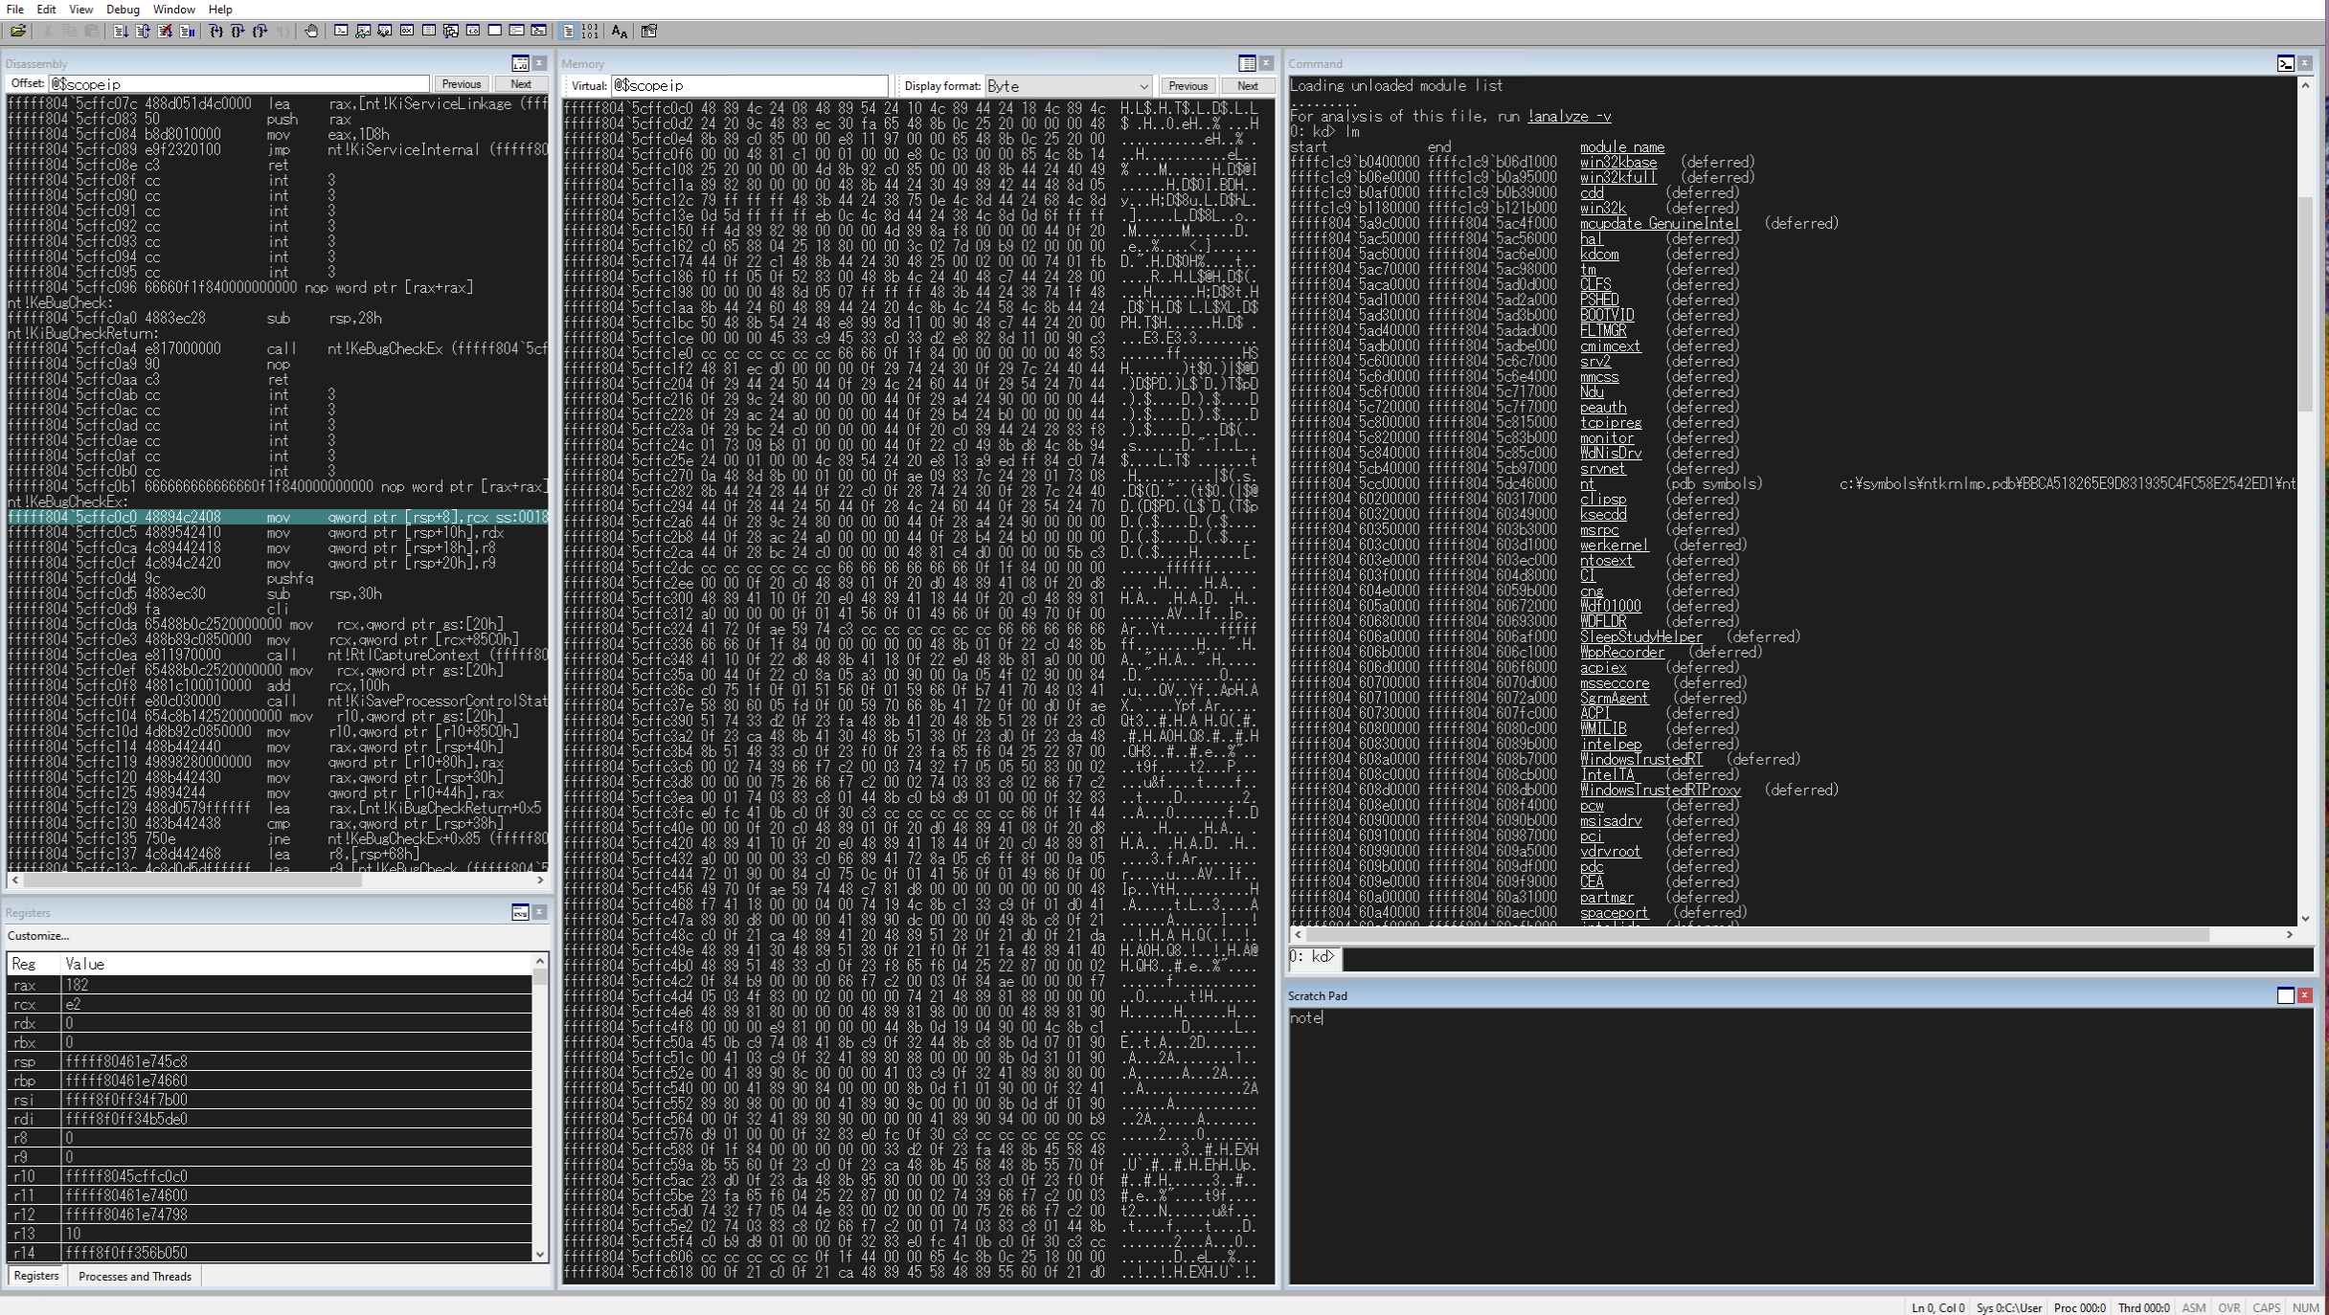Open the Font (AA) settings icon
This screenshot has height=1315, width=2329.
(619, 32)
